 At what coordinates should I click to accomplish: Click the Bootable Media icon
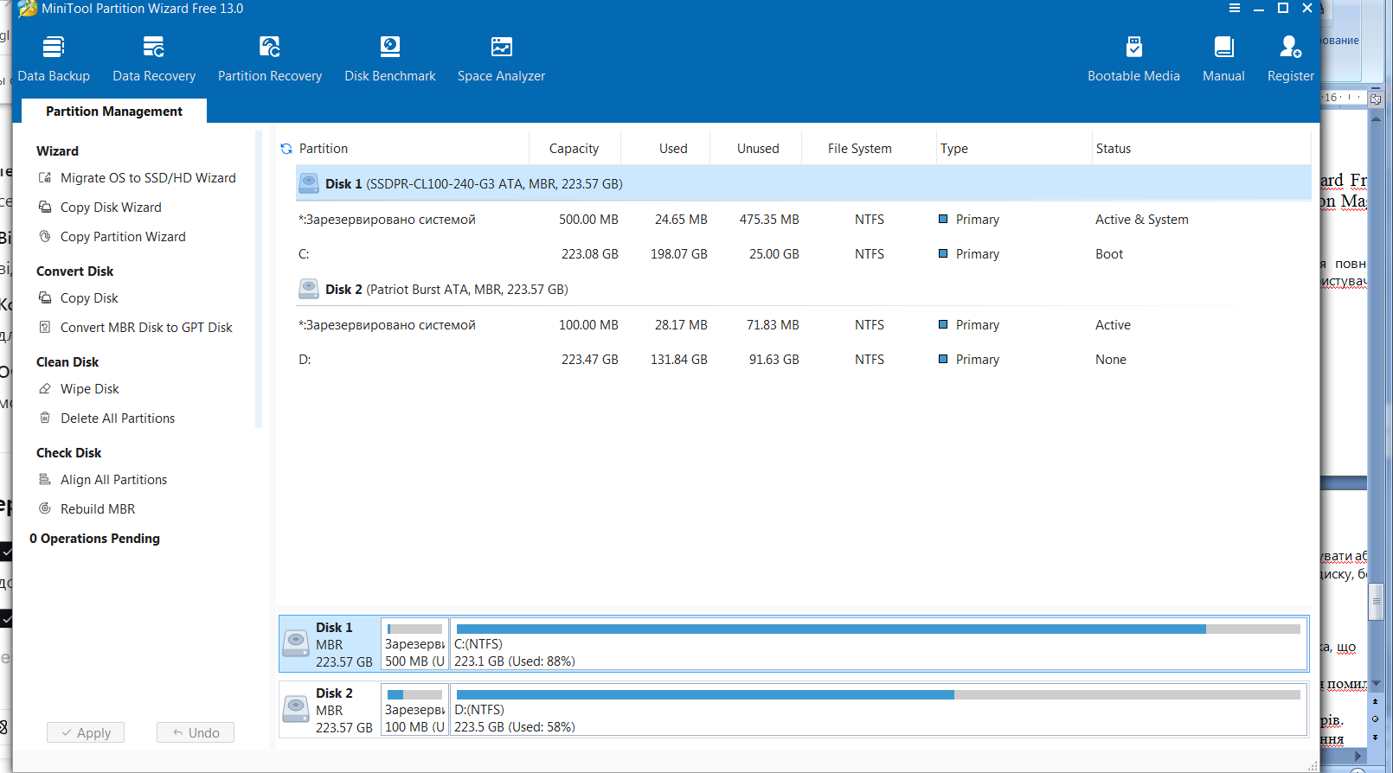tap(1133, 59)
